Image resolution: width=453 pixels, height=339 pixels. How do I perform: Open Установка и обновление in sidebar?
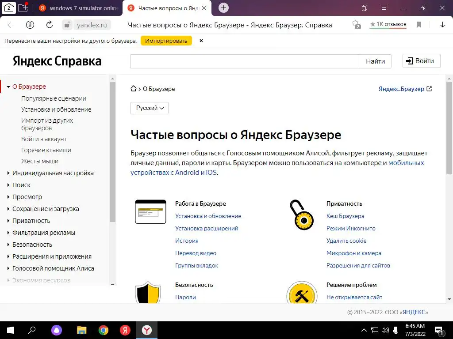click(x=56, y=109)
